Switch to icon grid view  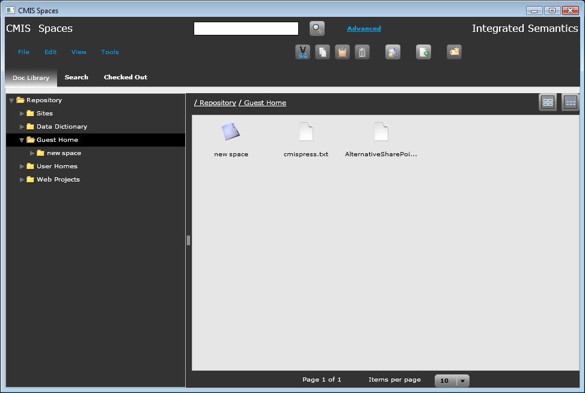pos(548,103)
